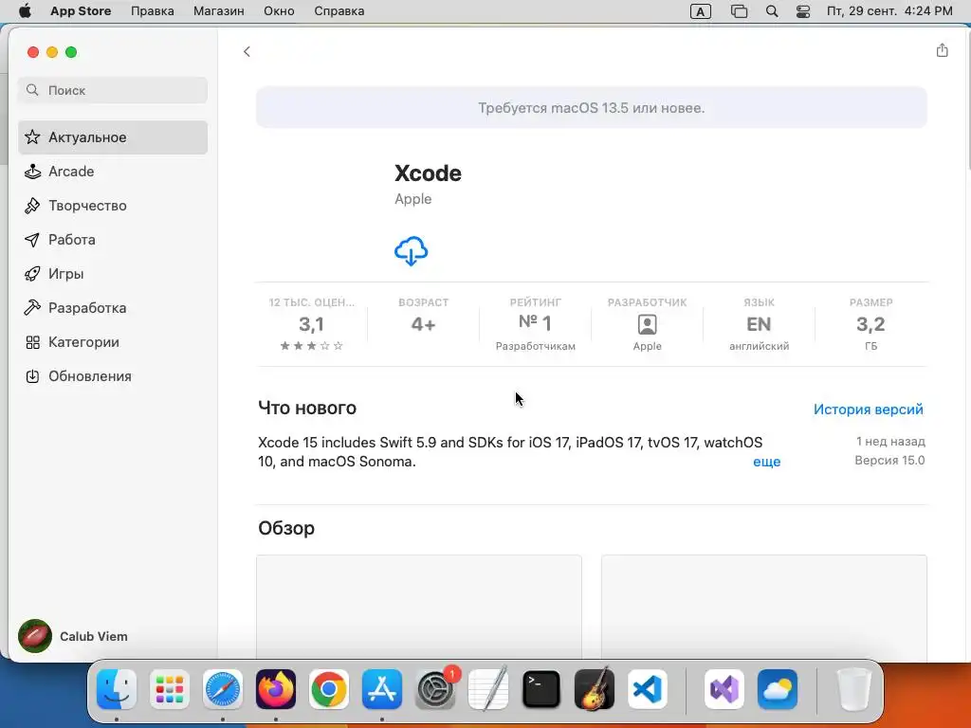Screen dimensions: 971x728
Task: Open Игры in the sidebar
Action: [113, 274]
